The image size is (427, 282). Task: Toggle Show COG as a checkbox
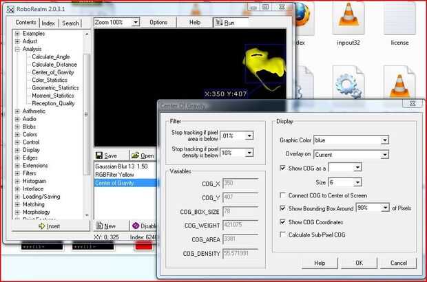282,168
